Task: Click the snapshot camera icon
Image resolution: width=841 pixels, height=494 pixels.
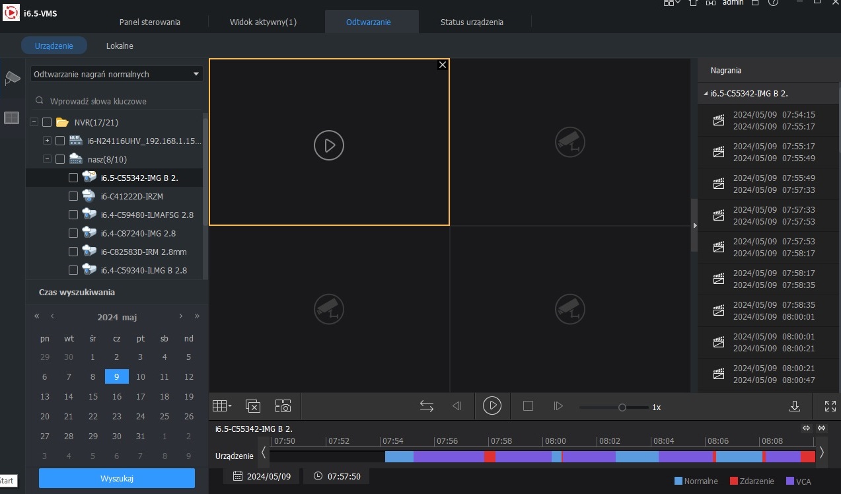Action: tap(283, 406)
